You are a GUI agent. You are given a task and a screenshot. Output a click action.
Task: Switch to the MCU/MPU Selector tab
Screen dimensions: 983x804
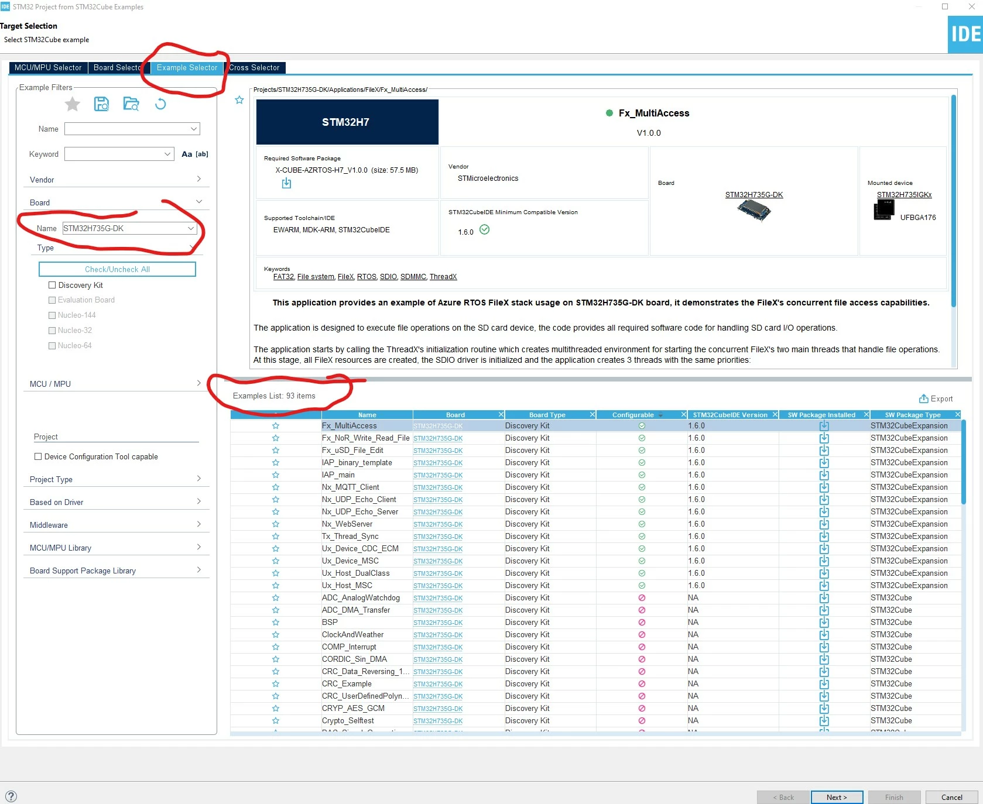(x=48, y=68)
